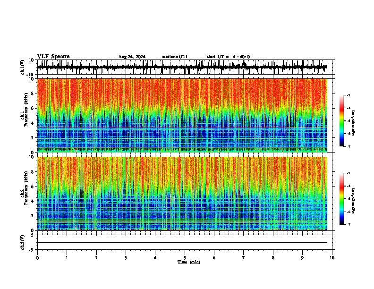Click the "8" kHz tick on ch.2 spectrogram
The width and height of the screenshot is (374, 289).
click(33, 171)
